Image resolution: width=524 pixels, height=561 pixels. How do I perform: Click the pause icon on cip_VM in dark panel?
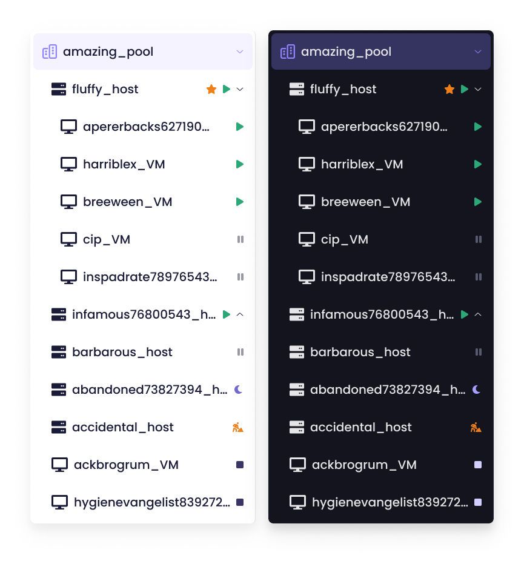coord(478,239)
